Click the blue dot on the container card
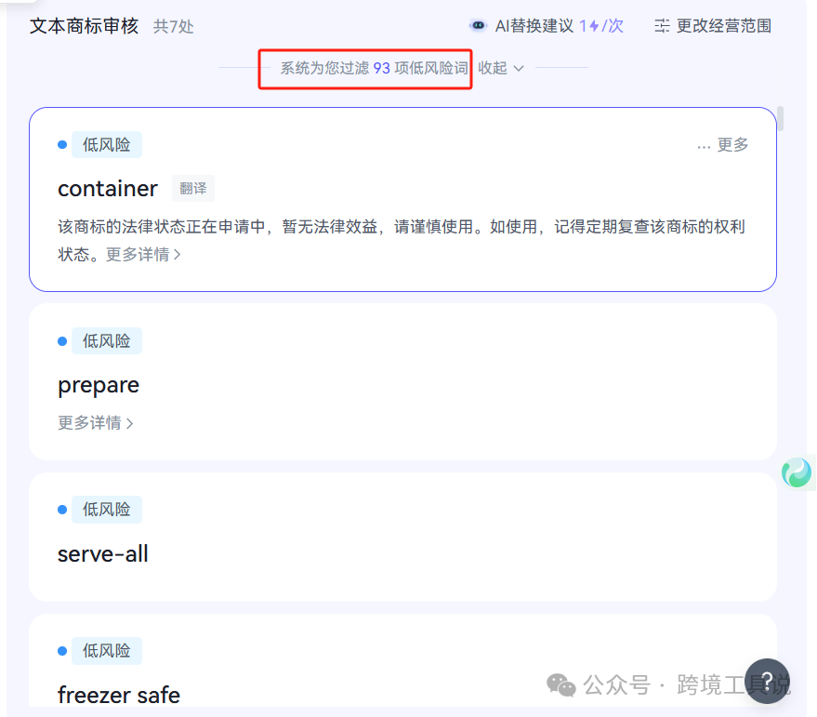817x717 pixels. [x=62, y=144]
